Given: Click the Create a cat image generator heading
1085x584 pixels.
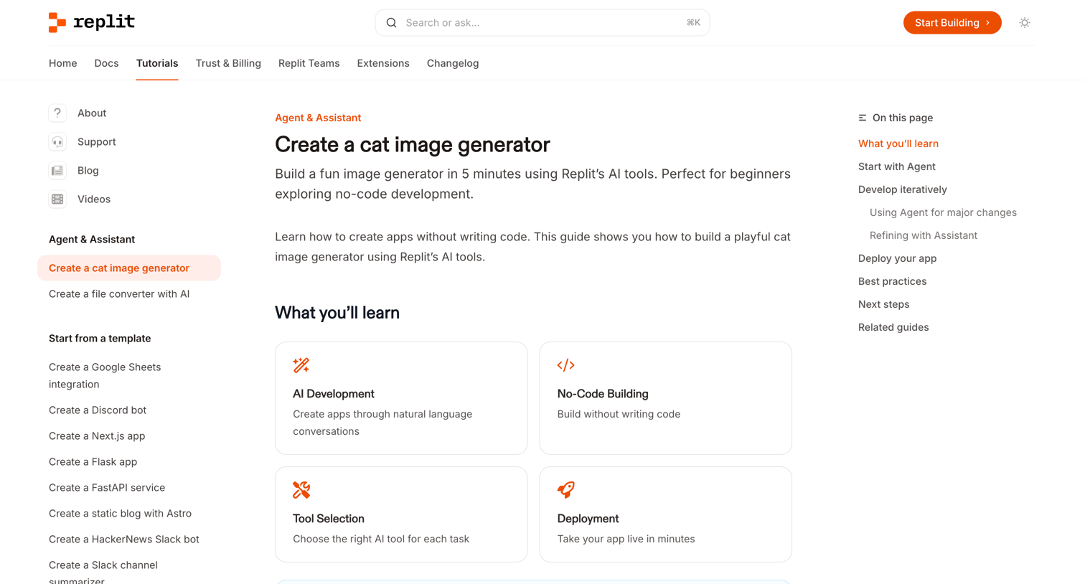Looking at the screenshot, I should 413,145.
